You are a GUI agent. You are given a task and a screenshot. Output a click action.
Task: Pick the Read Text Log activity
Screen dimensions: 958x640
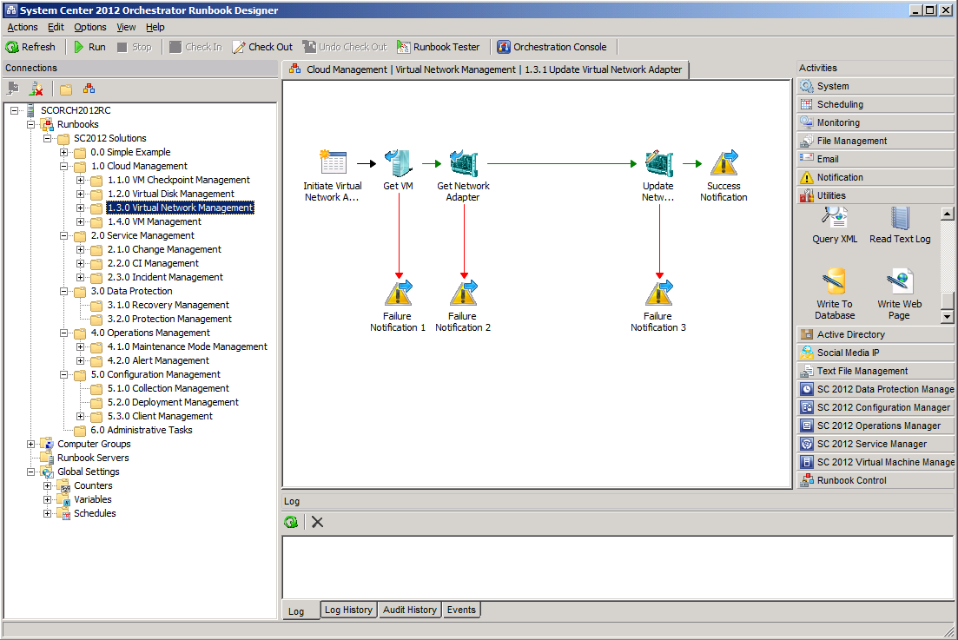coord(900,225)
